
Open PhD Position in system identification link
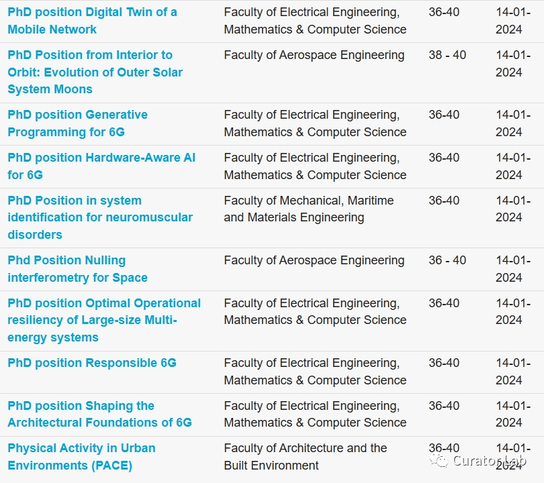tap(100, 217)
